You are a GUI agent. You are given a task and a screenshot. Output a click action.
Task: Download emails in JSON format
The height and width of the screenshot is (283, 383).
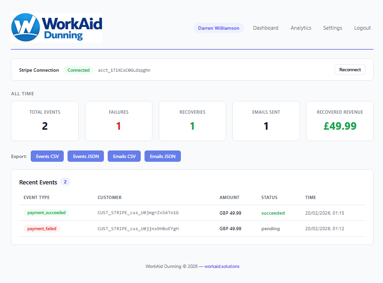click(x=162, y=156)
